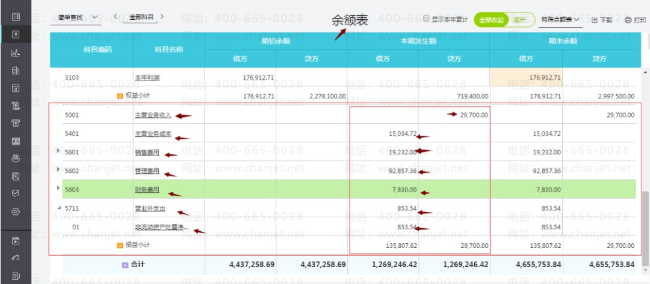The width and height of the screenshot is (650, 284).
Task: Click the 科目名称 column header
Action: point(169,50)
